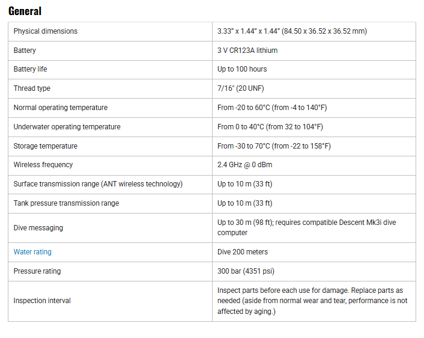Click the Dive messaging label
This screenshot has height=338, width=424.
coord(38,228)
